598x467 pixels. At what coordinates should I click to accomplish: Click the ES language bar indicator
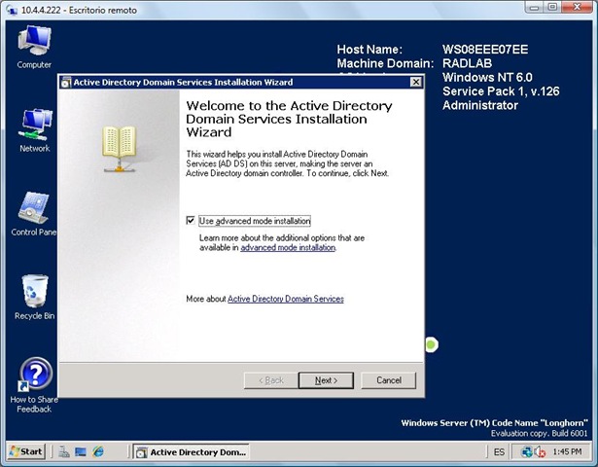(x=499, y=452)
